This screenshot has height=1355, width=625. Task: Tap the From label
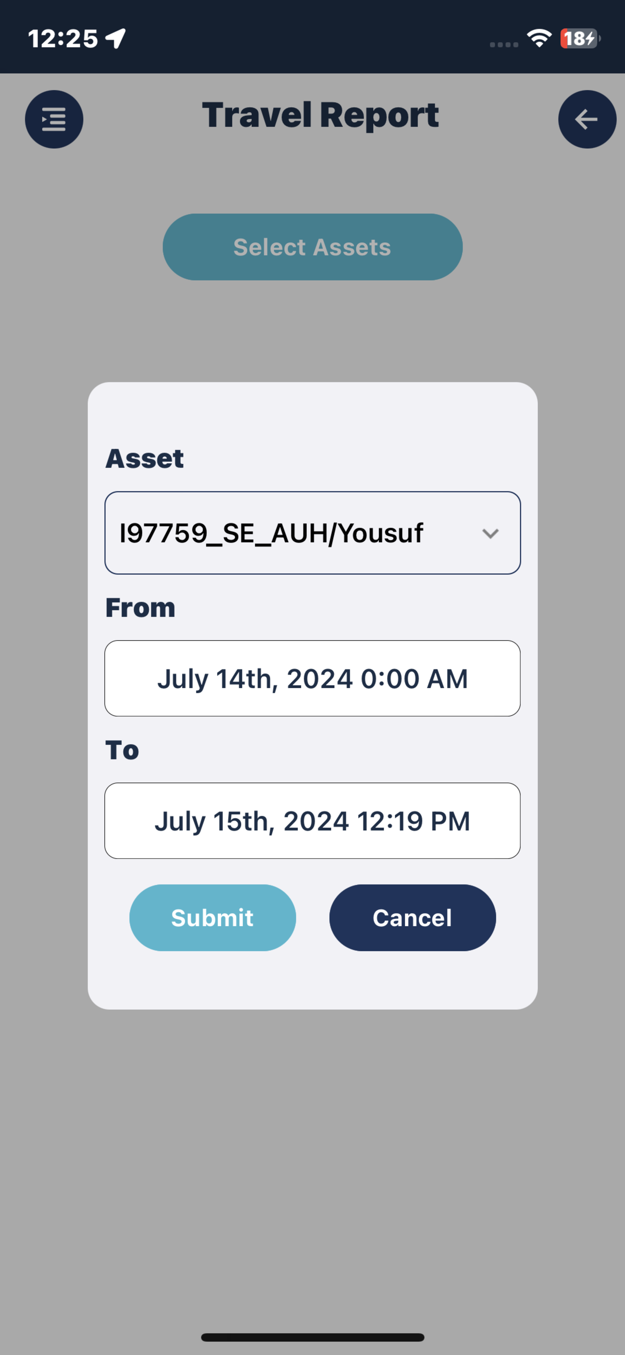click(x=141, y=608)
